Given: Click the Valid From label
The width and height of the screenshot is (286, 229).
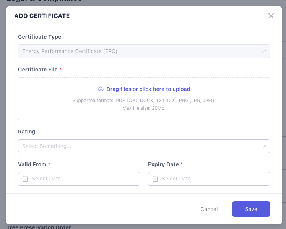Looking at the screenshot, I should click(x=32, y=164).
